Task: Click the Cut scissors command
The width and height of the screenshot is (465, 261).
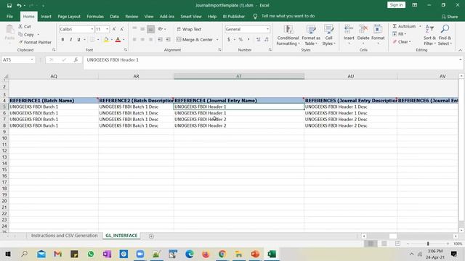Action: (25, 26)
